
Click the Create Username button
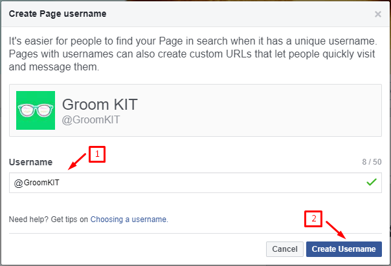(344, 249)
